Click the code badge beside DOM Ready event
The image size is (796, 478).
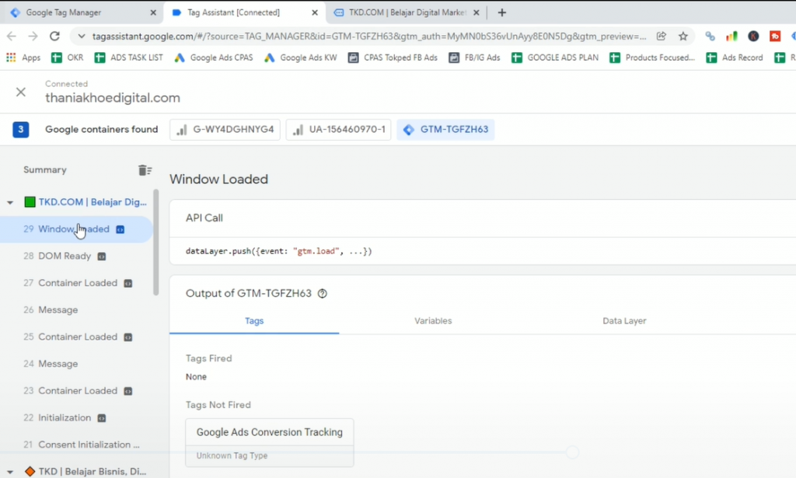[101, 256]
